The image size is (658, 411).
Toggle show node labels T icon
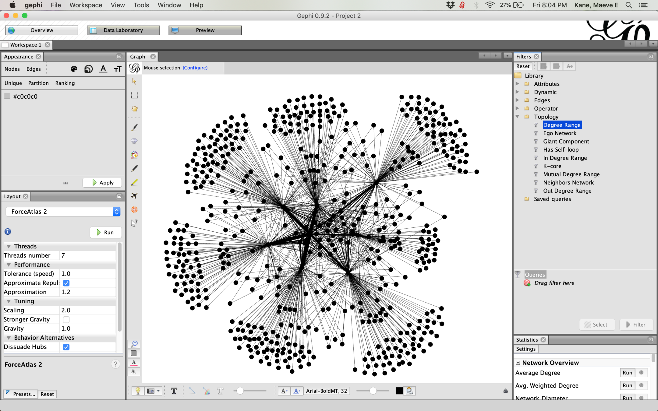(x=174, y=391)
